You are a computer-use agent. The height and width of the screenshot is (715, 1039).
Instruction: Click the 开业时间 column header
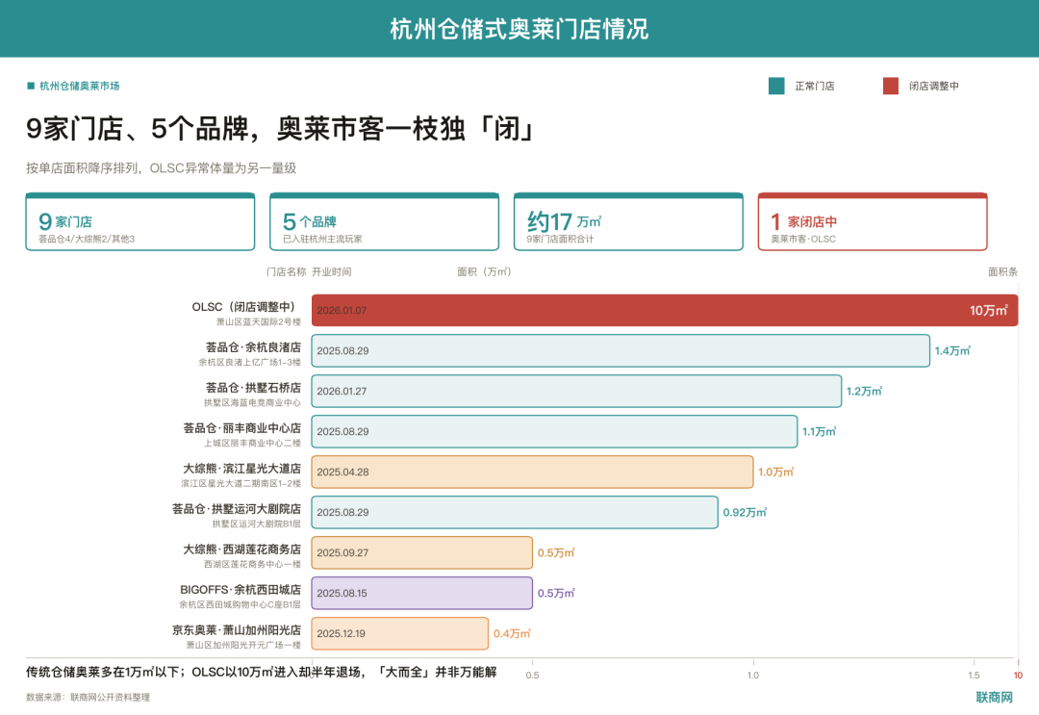click(x=331, y=271)
